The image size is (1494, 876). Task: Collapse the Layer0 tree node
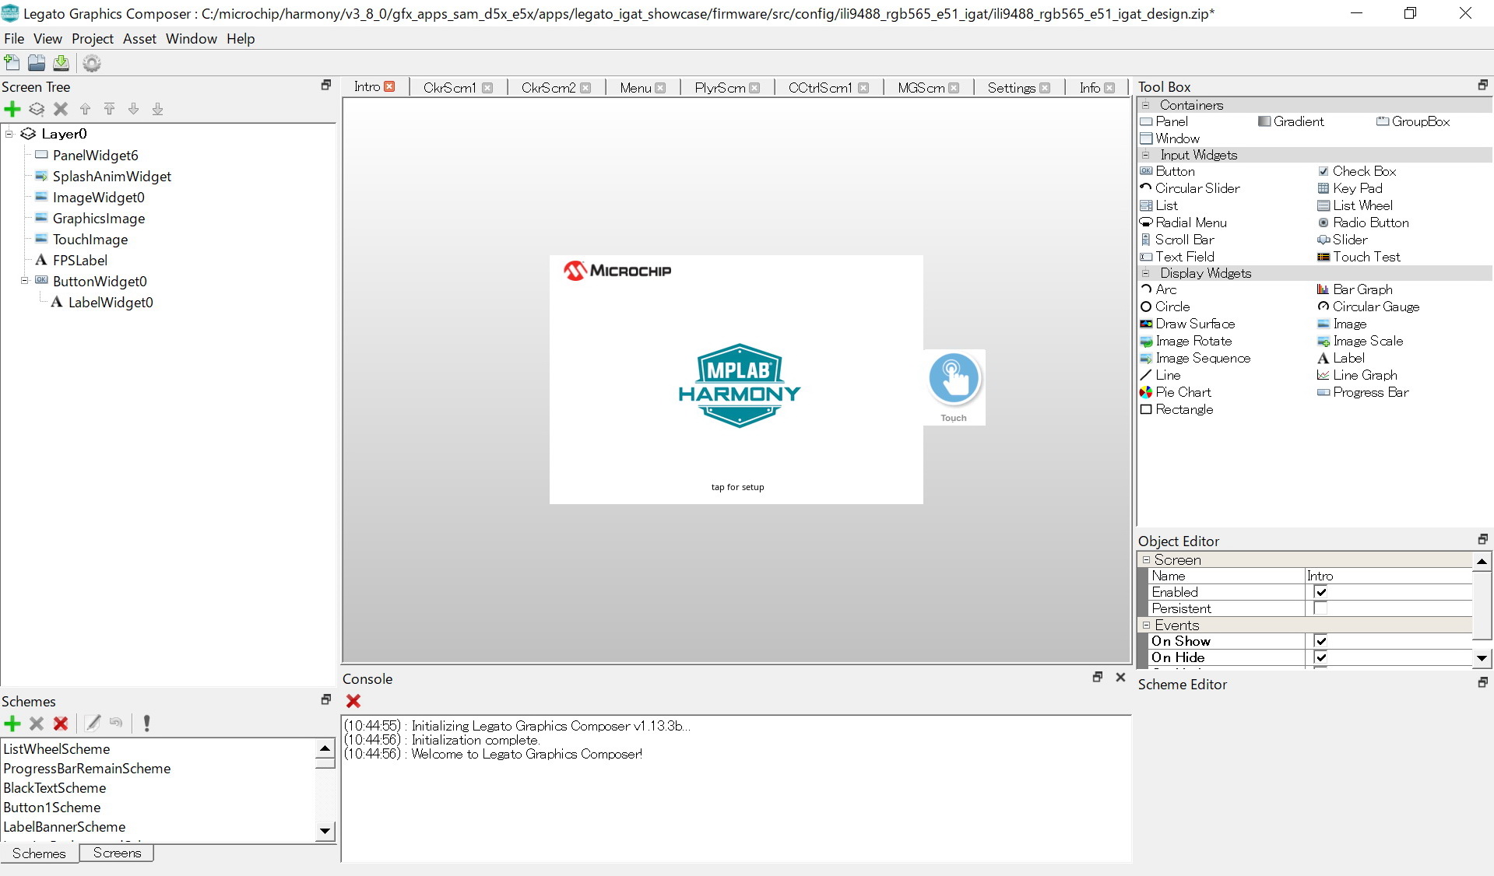(x=9, y=134)
